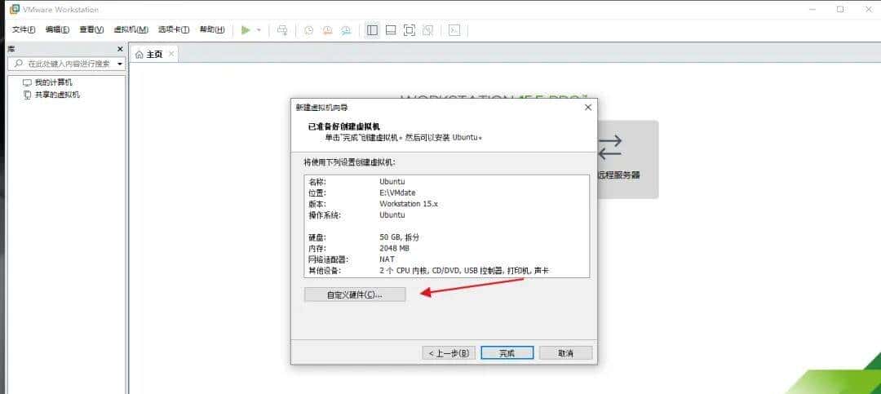Click the icon beside 共享的虚拟机

[x=27, y=95]
